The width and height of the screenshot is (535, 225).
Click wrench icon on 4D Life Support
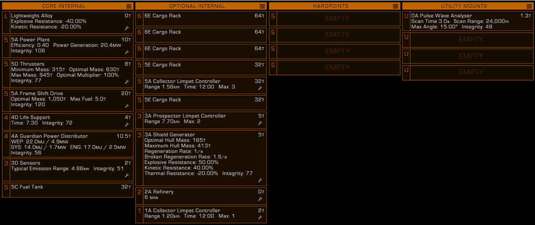127,124
